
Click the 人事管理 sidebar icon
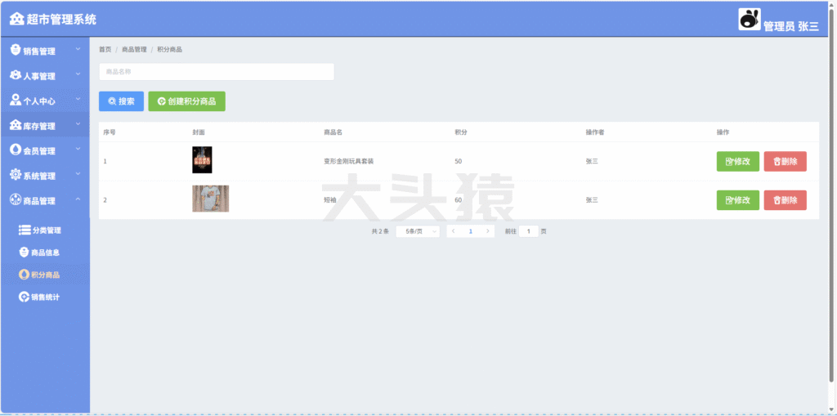16,75
